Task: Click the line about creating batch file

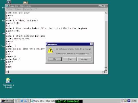Action: click(47, 28)
